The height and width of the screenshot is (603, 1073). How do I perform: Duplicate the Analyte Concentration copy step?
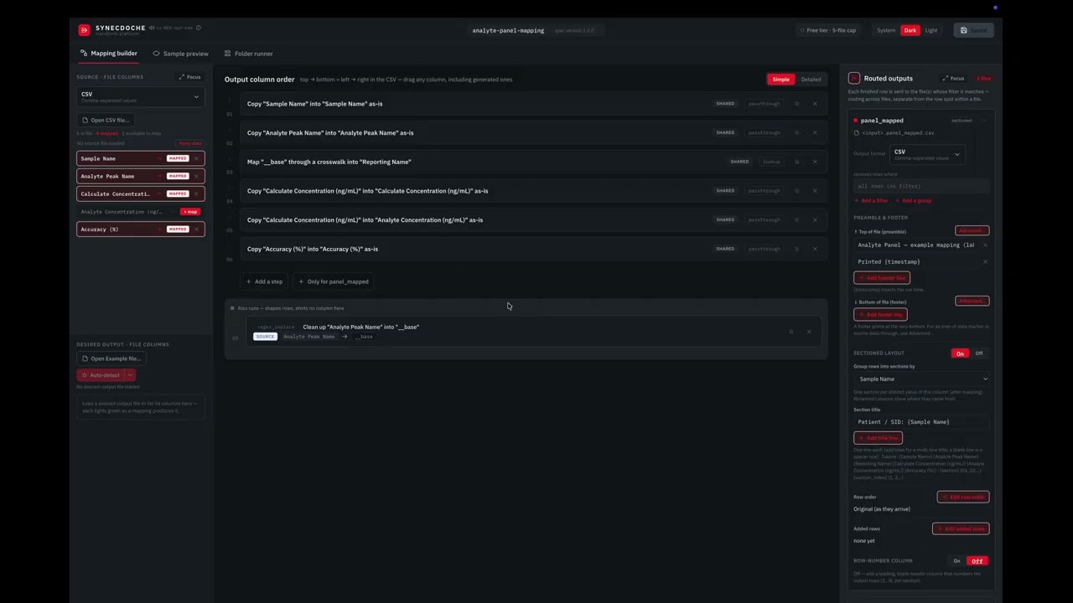[796, 219]
